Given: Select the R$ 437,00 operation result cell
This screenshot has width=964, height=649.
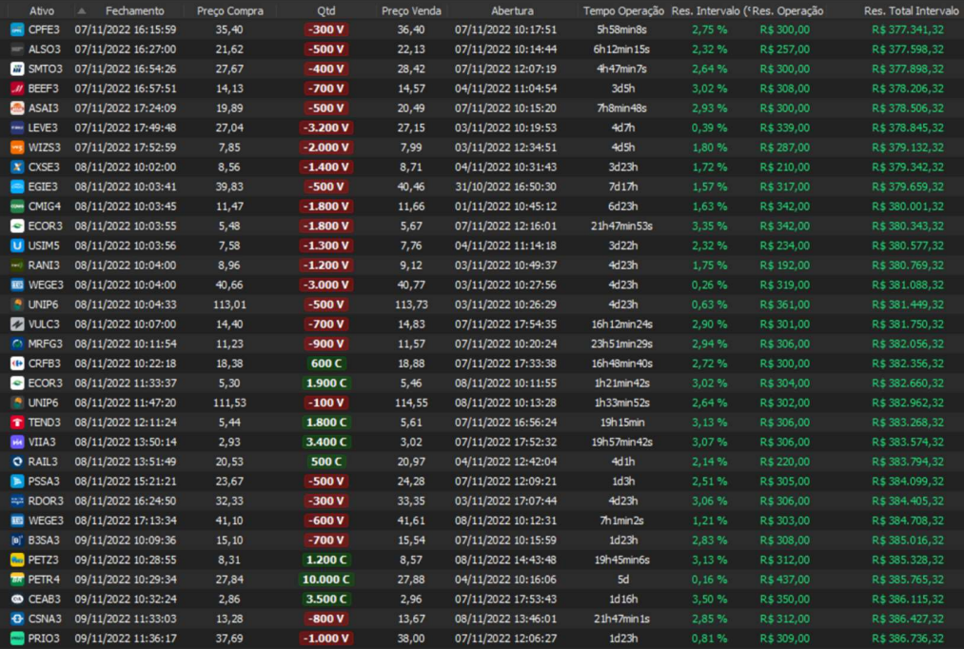Looking at the screenshot, I should pyautogui.click(x=785, y=580).
